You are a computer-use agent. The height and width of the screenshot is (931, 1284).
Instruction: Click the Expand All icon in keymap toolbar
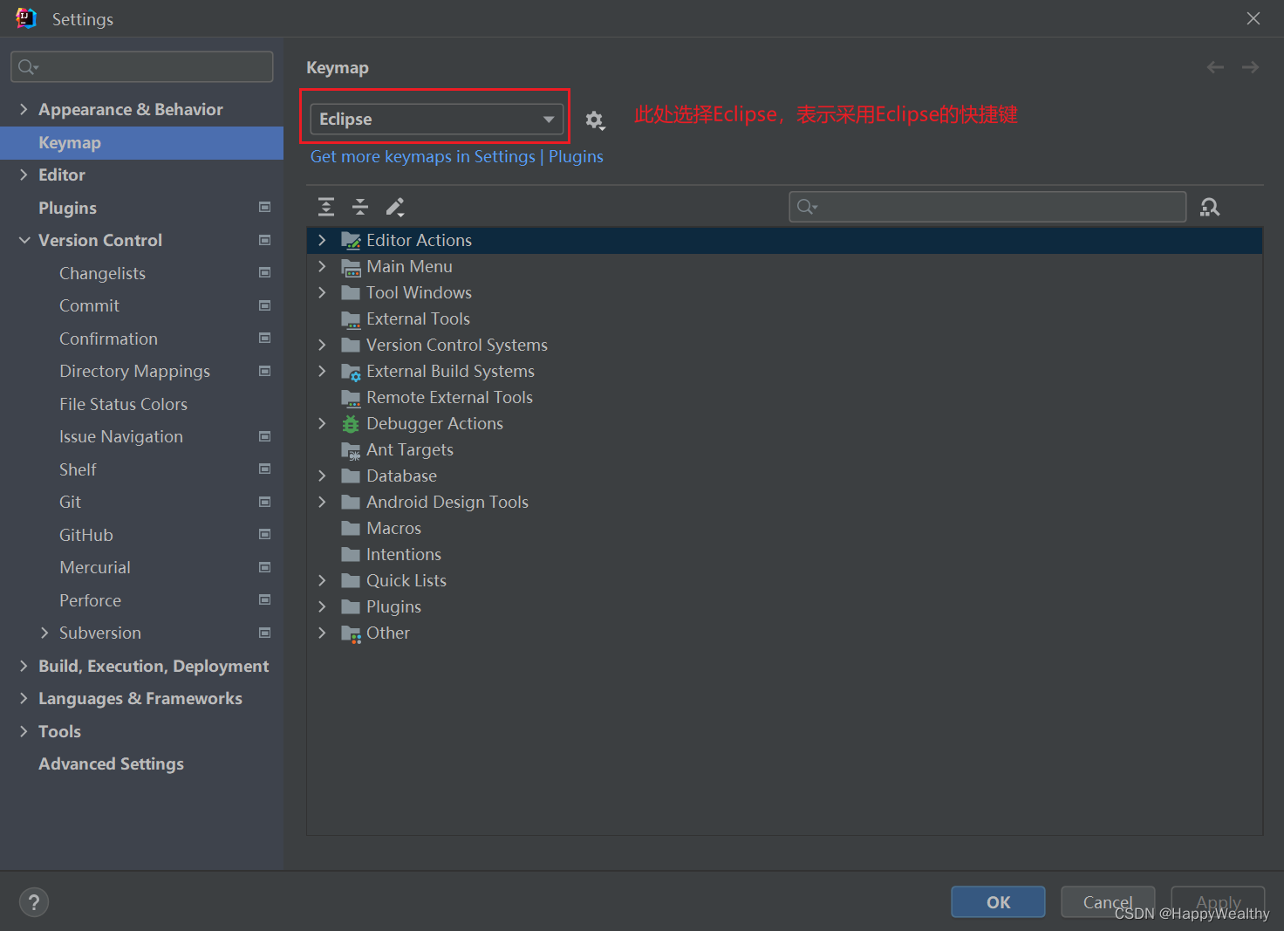(326, 207)
